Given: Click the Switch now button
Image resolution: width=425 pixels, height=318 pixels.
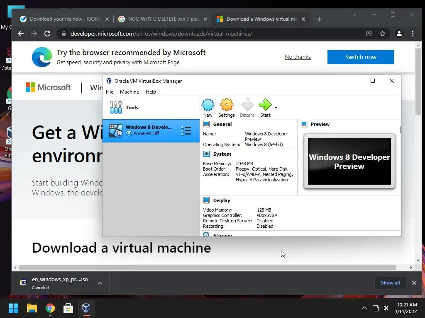Looking at the screenshot, I should (361, 57).
